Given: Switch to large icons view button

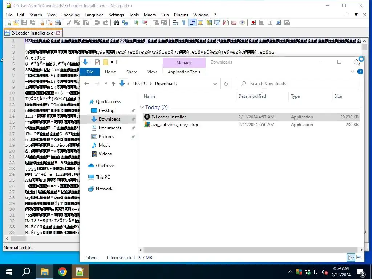Looking at the screenshot, I should (x=359, y=257).
